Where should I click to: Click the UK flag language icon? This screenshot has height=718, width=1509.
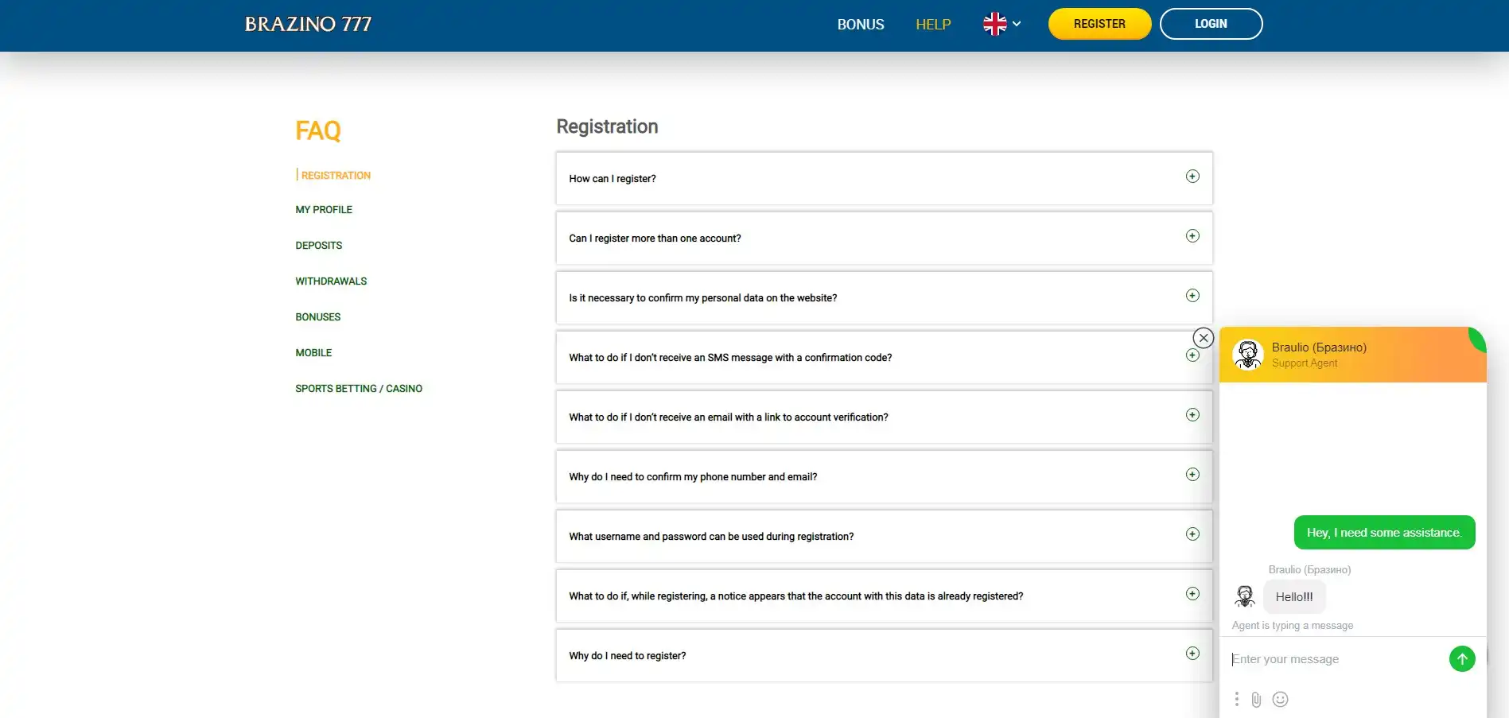(994, 24)
